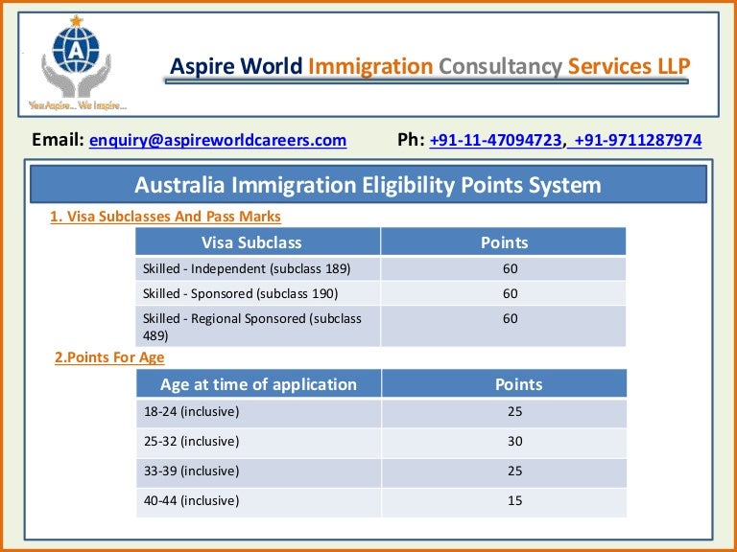Click '2.Points For Age' heading
737x552 pixels.
coord(109,357)
